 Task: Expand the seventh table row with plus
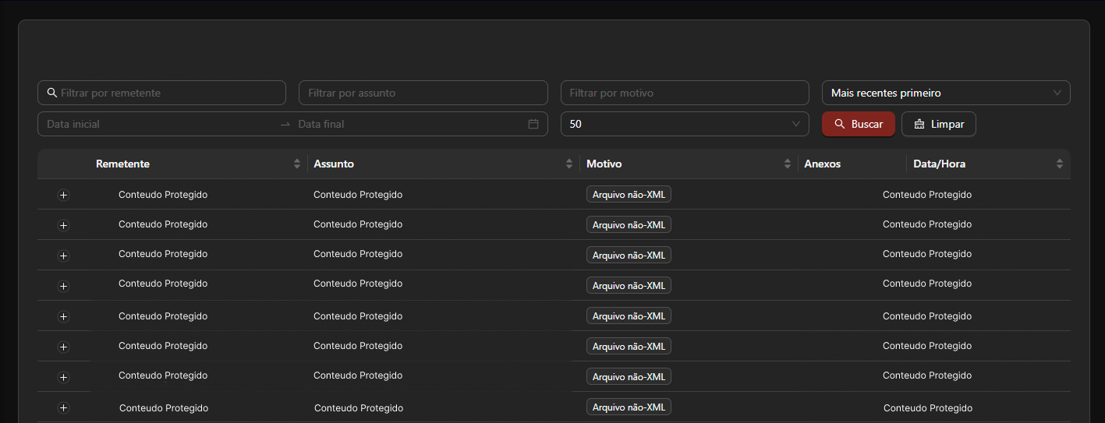64,377
